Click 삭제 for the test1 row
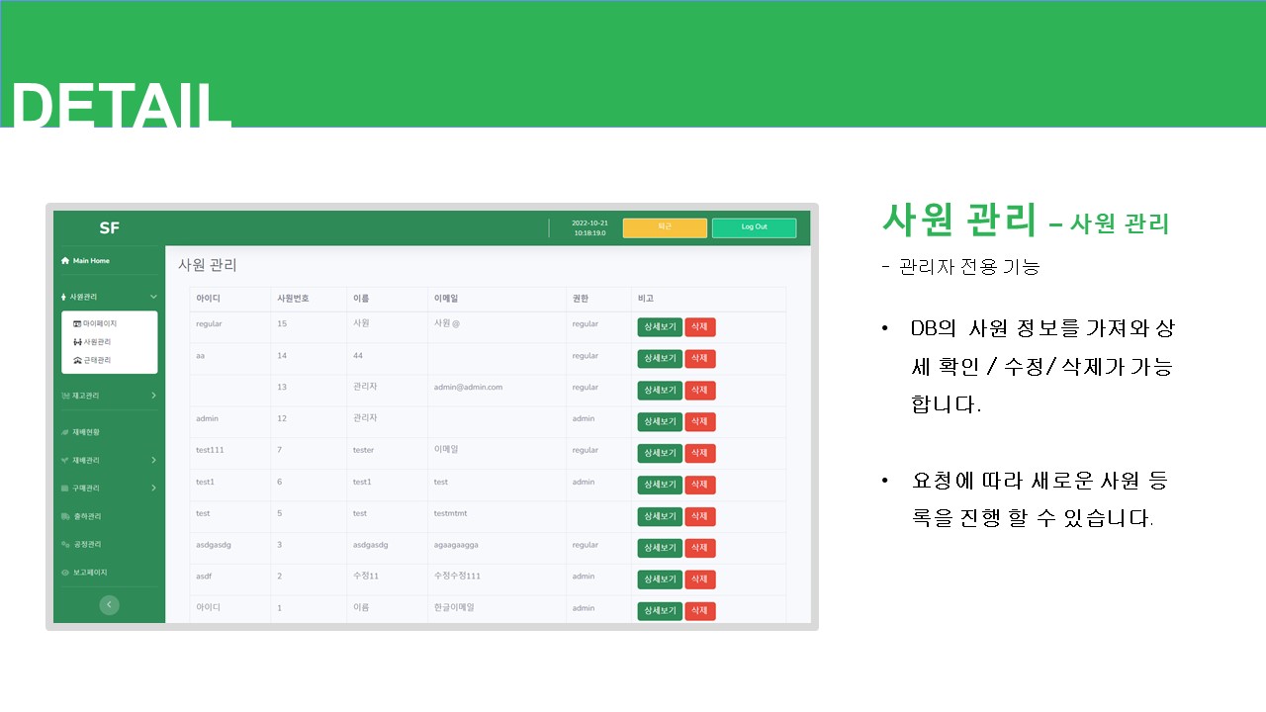This screenshot has width=1266, height=712. 699,485
